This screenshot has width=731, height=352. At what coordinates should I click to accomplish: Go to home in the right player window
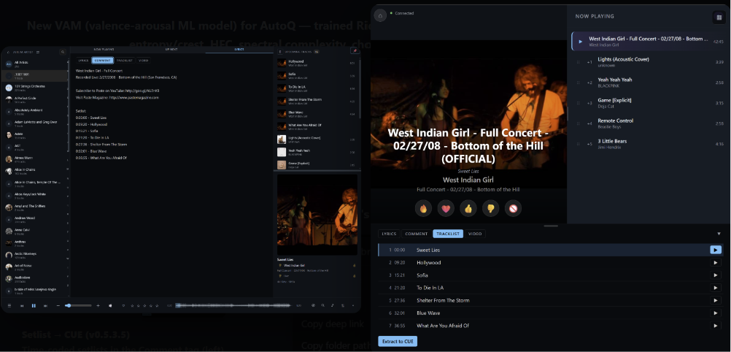pyautogui.click(x=380, y=15)
